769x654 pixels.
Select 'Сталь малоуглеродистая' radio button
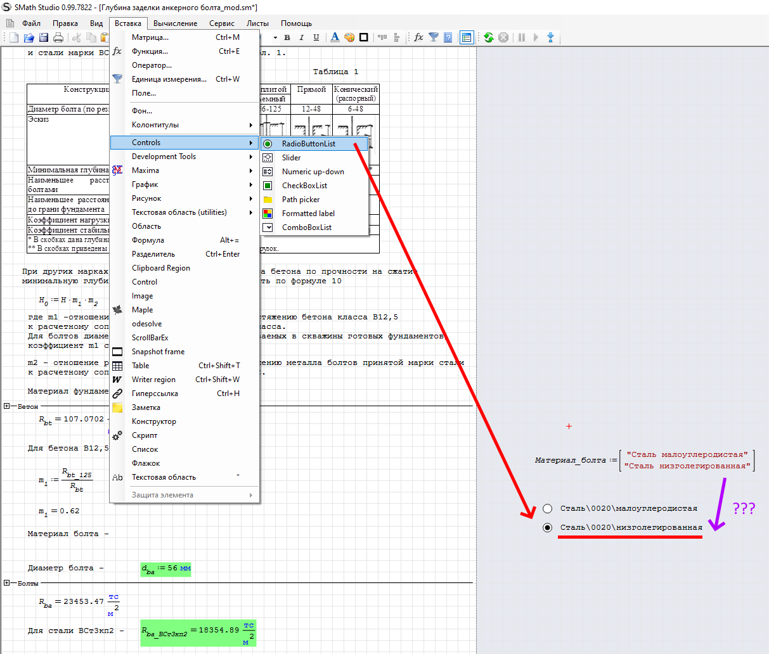tap(548, 508)
